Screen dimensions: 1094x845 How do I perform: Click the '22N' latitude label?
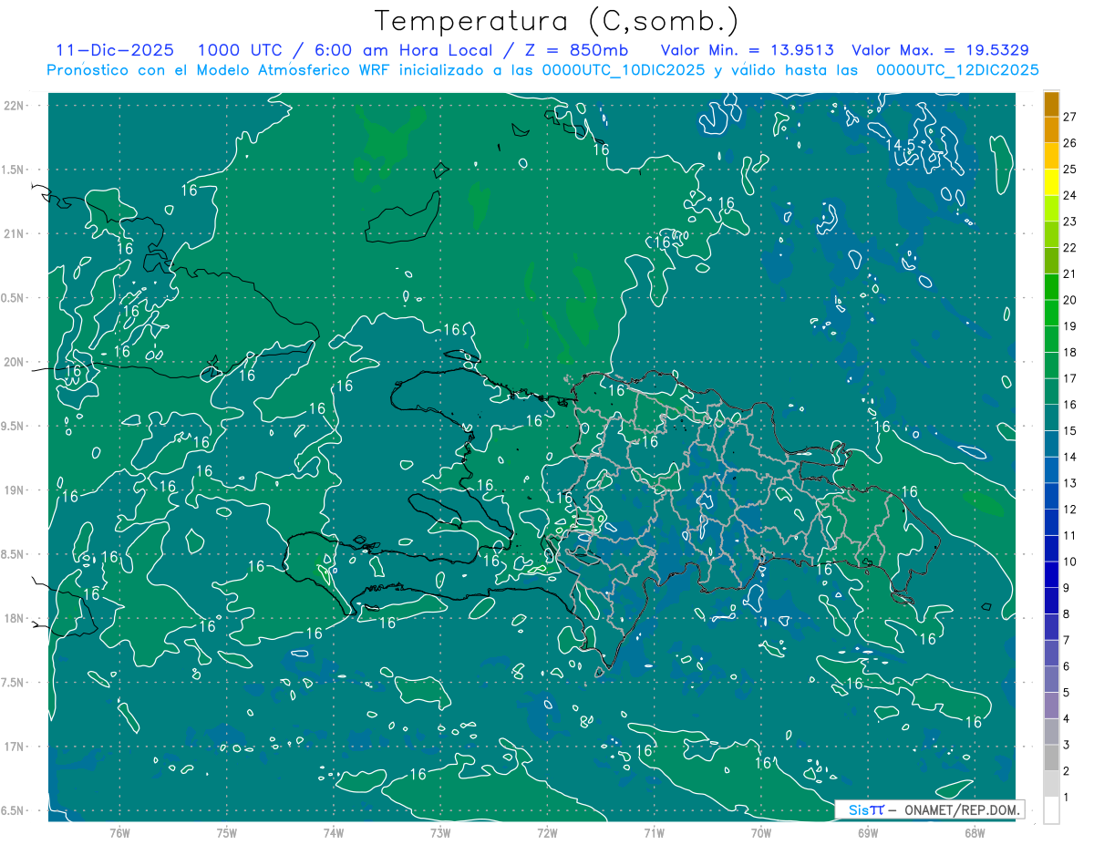tap(15, 105)
